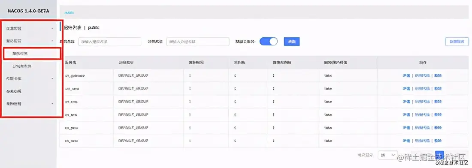Screen dimensions: 472x168
Task: Toggle the hide empty services switch
Action: click(x=269, y=42)
